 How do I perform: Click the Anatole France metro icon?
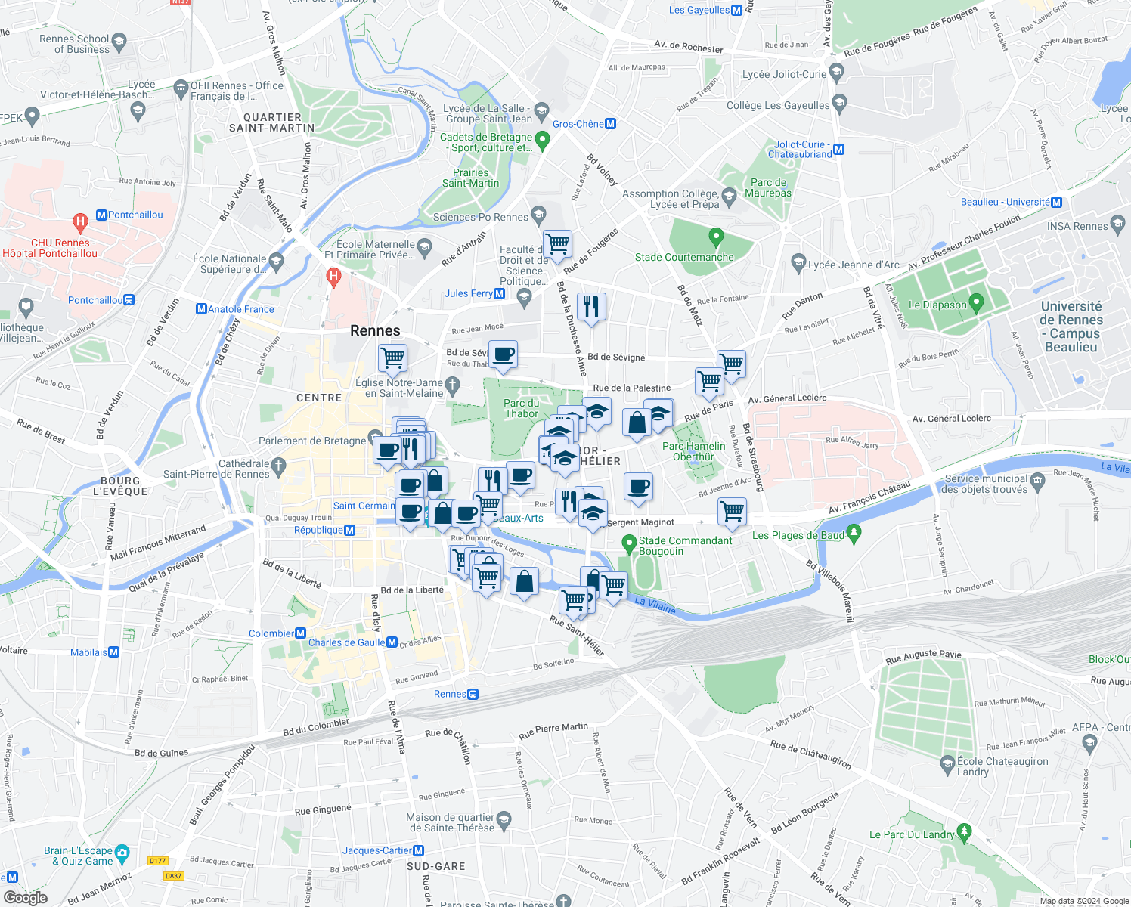click(x=201, y=309)
